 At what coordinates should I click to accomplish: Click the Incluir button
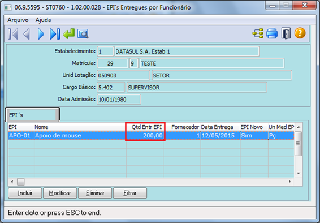click(25, 193)
